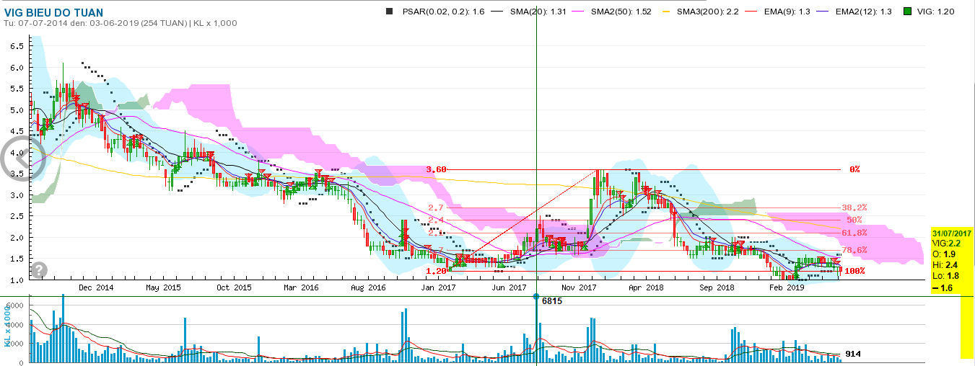Click the Jan 2017 date axis label
Image resolution: width=975 pixels, height=366 pixels.
438,287
